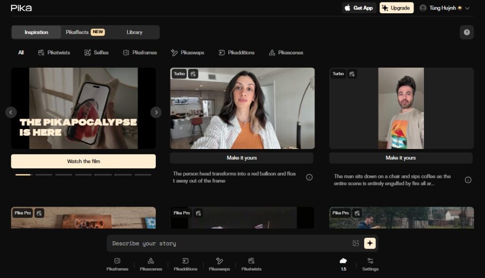The height and width of the screenshot is (278, 485).
Task: Filter inspiration by Selfies category
Action: 97,52
